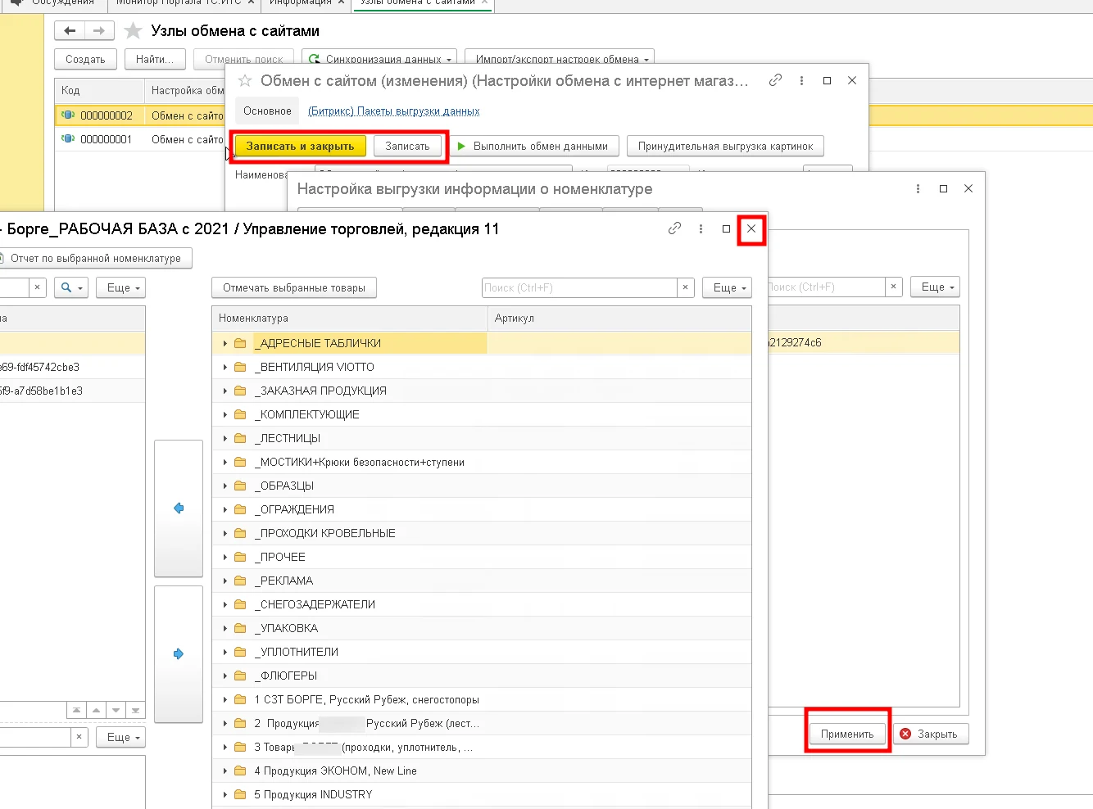Switch to the Основное tab

click(x=267, y=111)
